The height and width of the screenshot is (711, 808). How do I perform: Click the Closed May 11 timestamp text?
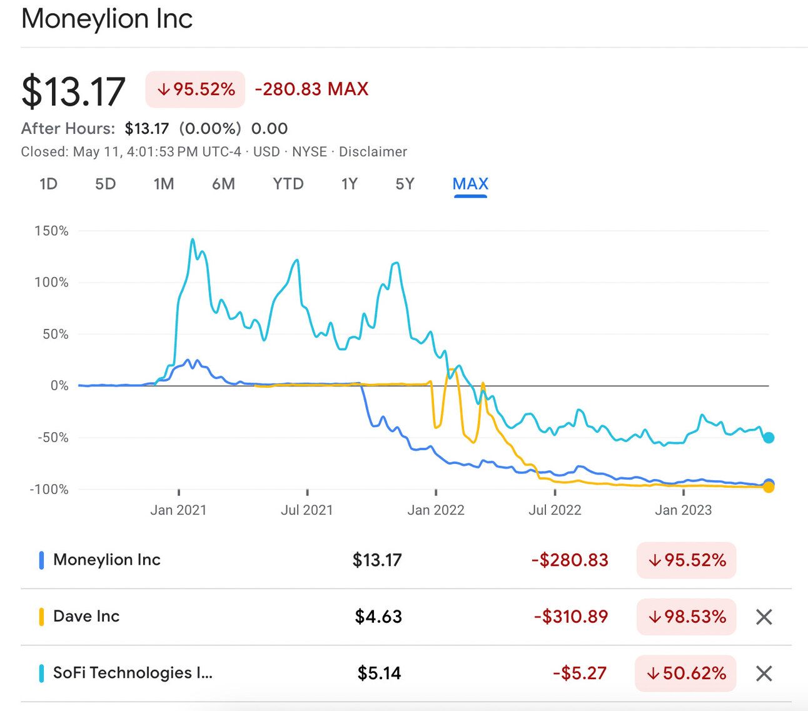coord(131,152)
